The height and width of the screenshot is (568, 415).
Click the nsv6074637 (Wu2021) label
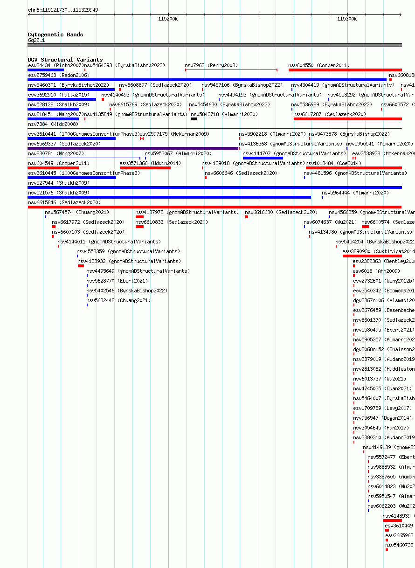[x=330, y=222]
